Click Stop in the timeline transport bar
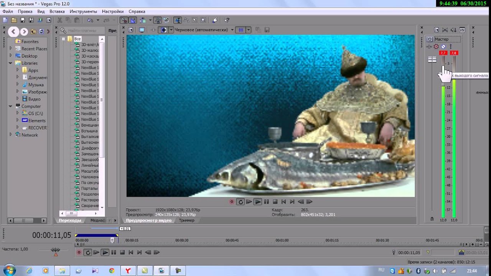The width and height of the screenshot is (491, 276). pos(122,252)
